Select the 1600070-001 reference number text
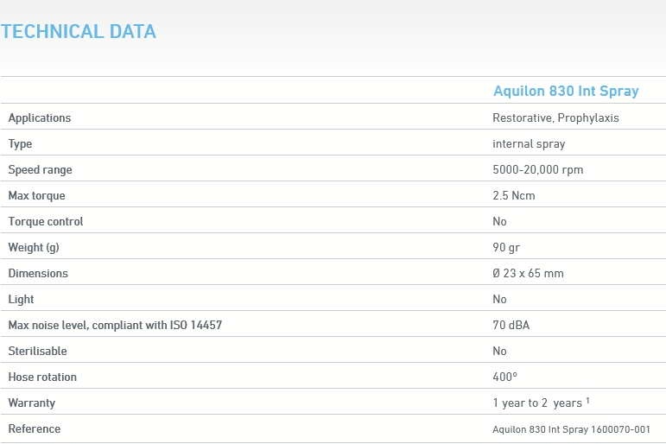666x444 pixels. (x=620, y=429)
